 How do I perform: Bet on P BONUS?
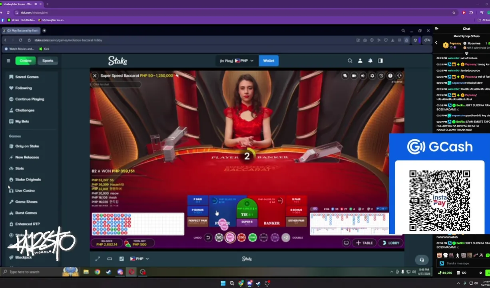(198, 211)
